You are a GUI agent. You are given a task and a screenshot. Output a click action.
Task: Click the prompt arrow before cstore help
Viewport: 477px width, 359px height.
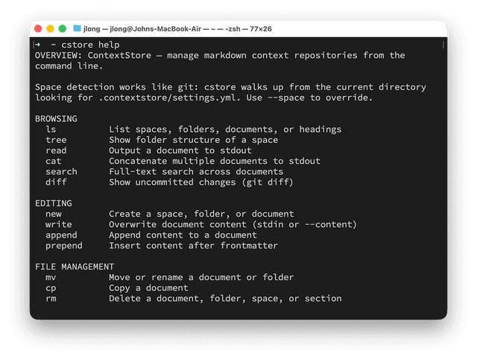coord(37,45)
